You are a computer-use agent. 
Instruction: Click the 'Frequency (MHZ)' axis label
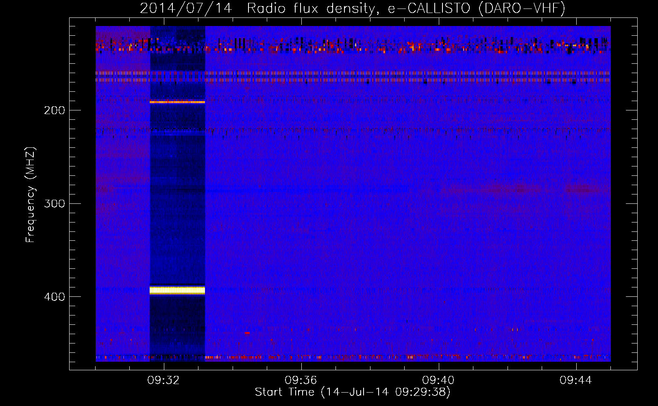(x=31, y=195)
